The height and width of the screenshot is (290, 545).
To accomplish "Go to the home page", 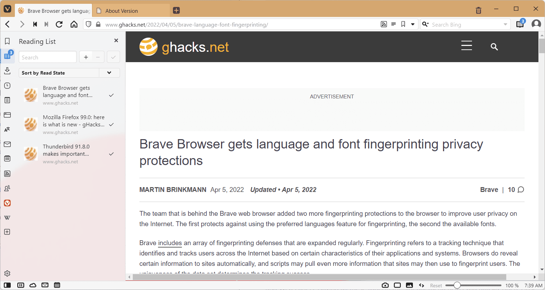I will [x=74, y=24].
